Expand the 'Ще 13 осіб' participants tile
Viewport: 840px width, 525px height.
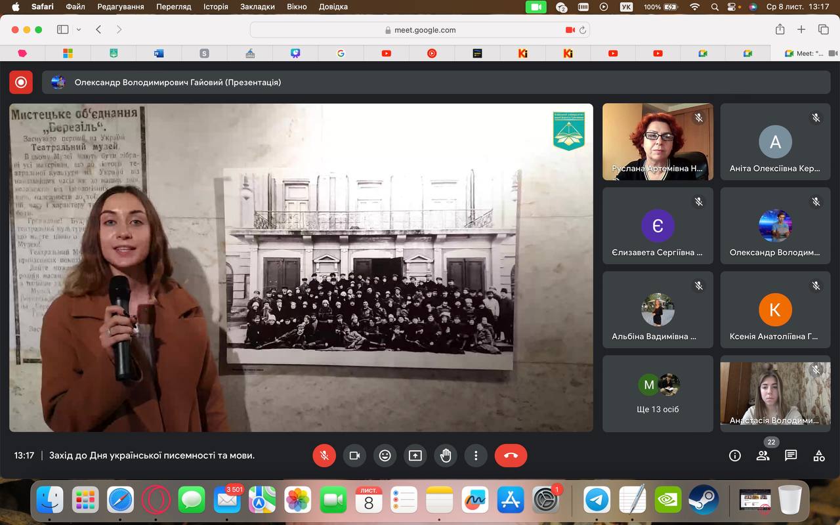658,394
